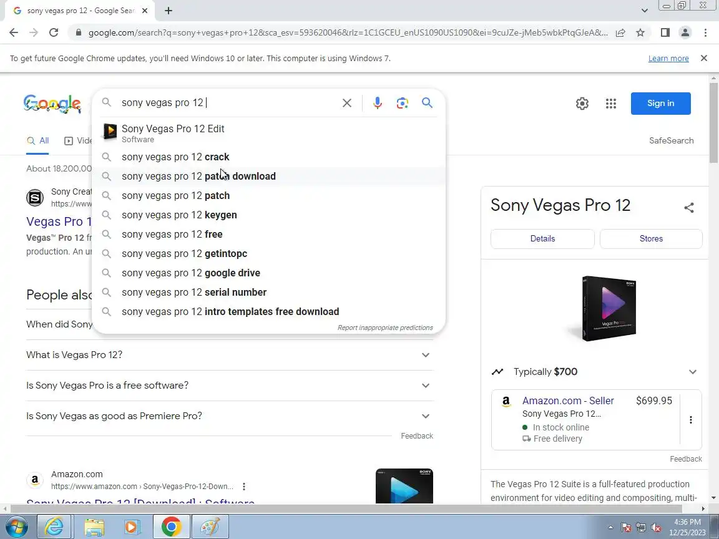This screenshot has height=539, width=719.
Task: Click inside the Google search input field
Action: point(229,103)
